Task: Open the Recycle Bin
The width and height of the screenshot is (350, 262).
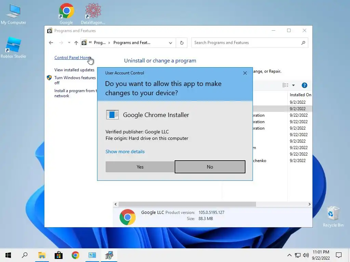Action: coord(333,217)
